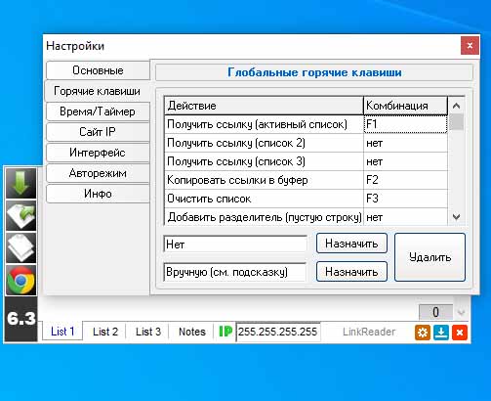Click нет cell in the Добавить разделитель row
This screenshot has height=401, width=491.
tap(405, 217)
